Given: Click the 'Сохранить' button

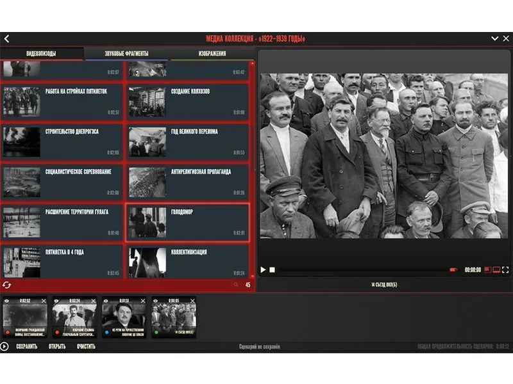Looking at the screenshot, I should click(26, 346).
